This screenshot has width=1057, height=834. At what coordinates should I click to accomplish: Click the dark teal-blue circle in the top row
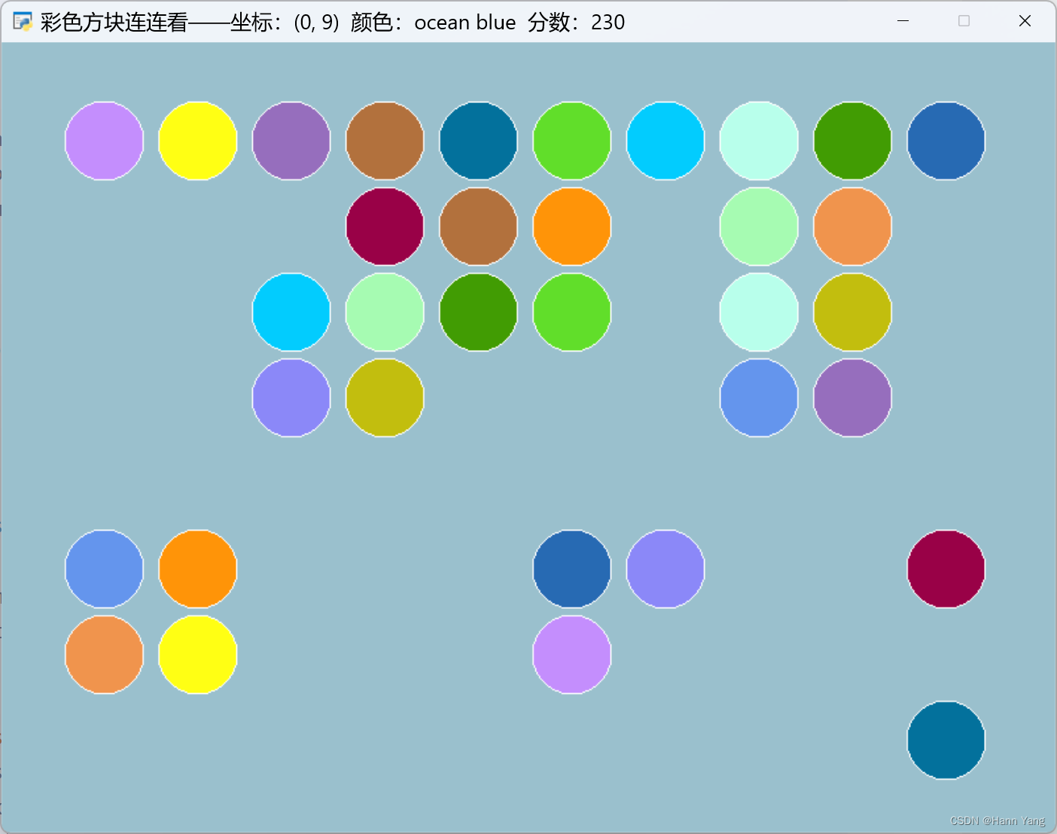478,141
